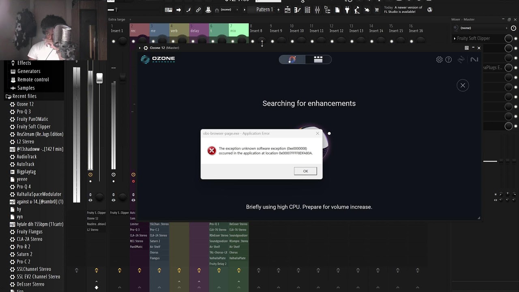Click the globe icon in top toolbar

pos(430,10)
